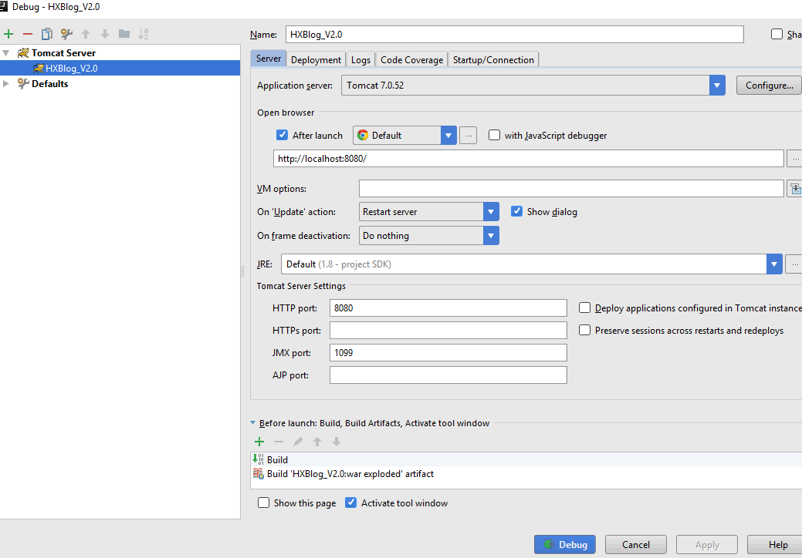The width and height of the screenshot is (802, 558).
Task: Click the HTTPs port field
Action: [x=448, y=331]
